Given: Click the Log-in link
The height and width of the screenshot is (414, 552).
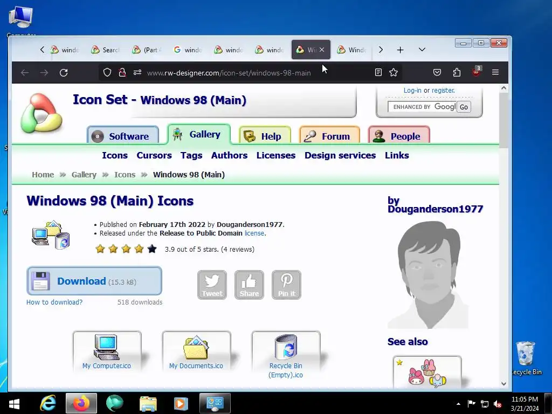Looking at the screenshot, I should coord(412,91).
